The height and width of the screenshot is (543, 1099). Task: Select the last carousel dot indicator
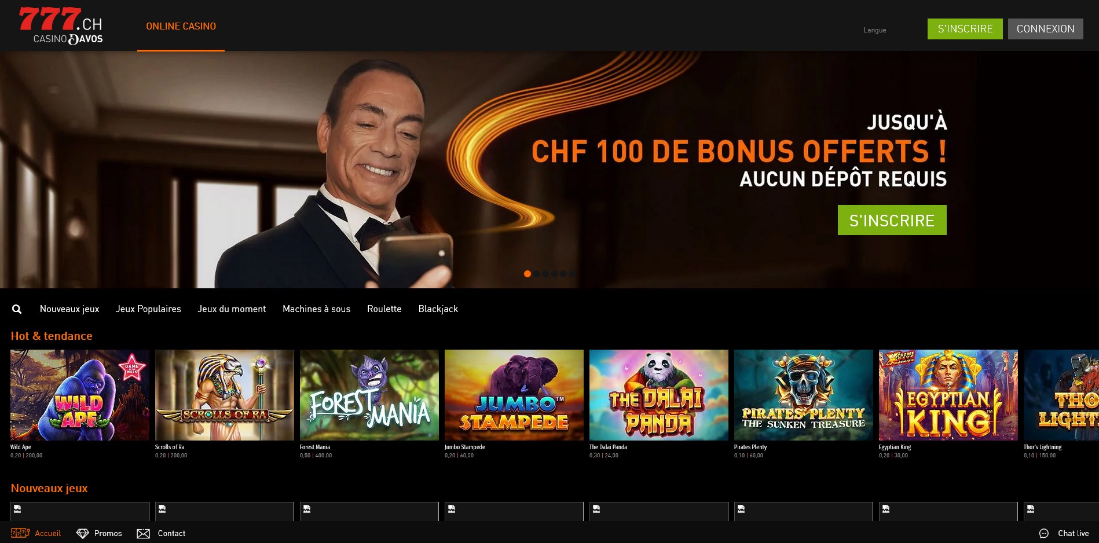573,274
